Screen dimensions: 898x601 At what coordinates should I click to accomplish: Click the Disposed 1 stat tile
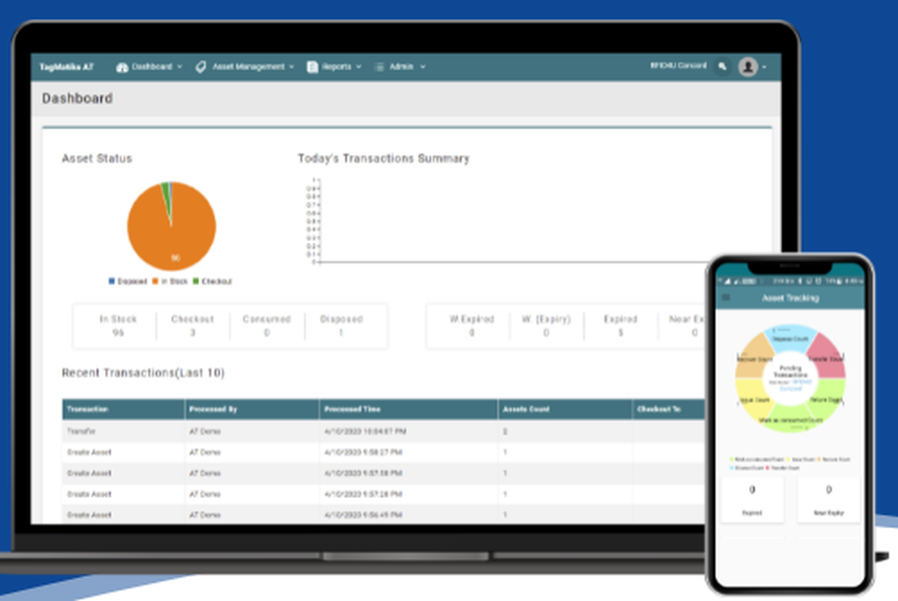341,325
